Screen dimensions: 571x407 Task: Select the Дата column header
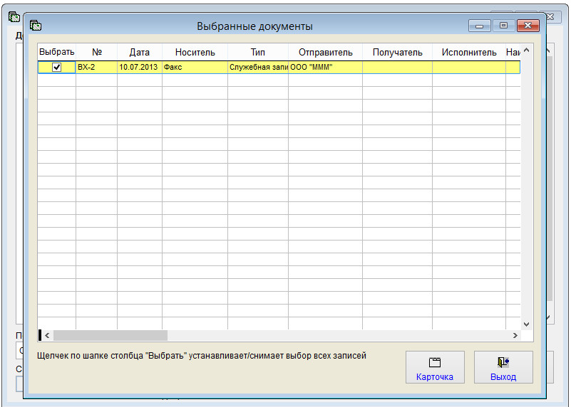tap(140, 52)
